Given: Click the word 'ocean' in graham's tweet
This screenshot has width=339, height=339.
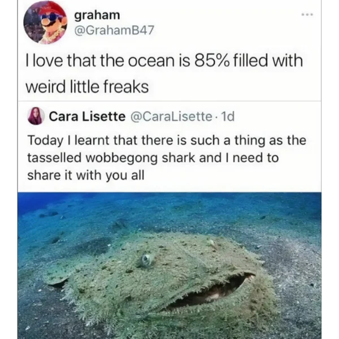Looking at the screenshot, I should click(x=151, y=61).
